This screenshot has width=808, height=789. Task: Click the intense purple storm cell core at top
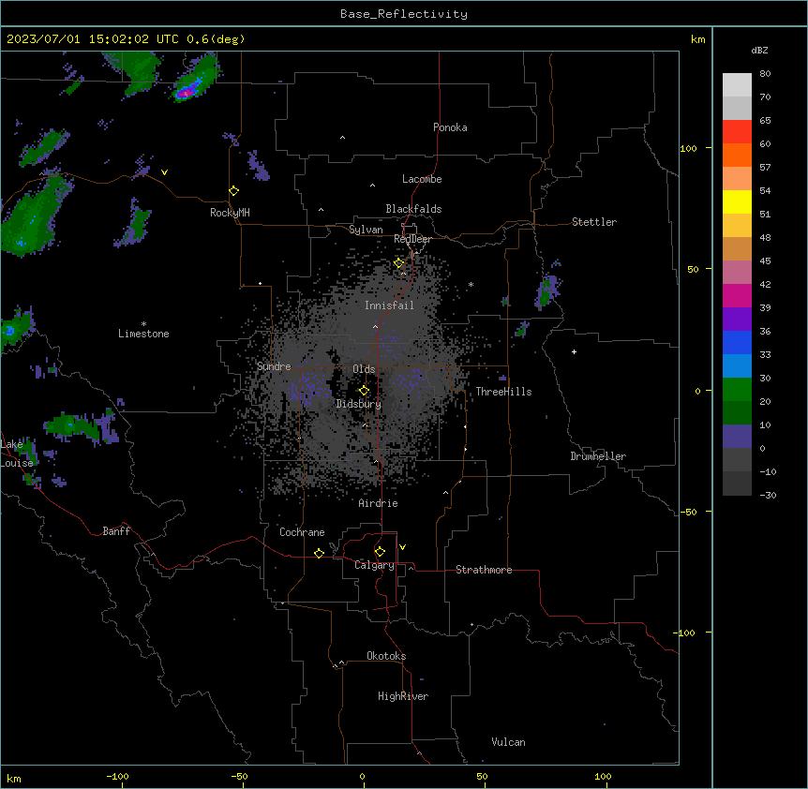click(185, 93)
